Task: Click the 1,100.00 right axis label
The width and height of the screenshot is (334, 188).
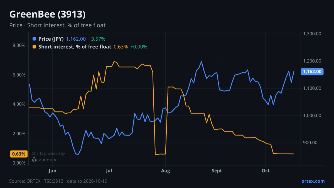Action: coord(312,88)
